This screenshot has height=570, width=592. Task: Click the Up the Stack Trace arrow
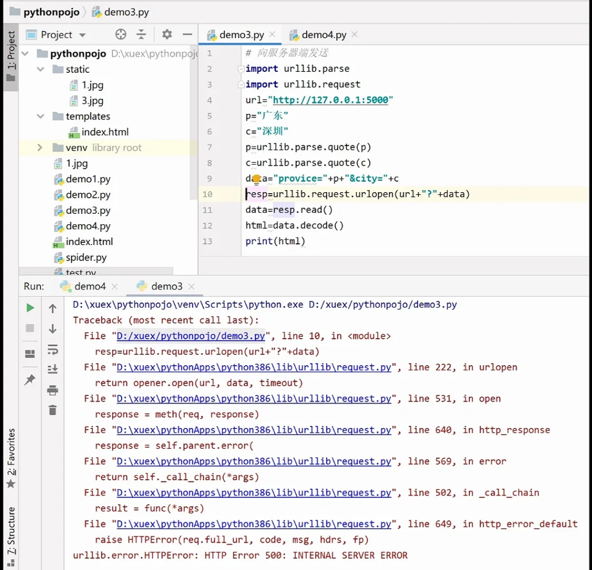(x=52, y=309)
